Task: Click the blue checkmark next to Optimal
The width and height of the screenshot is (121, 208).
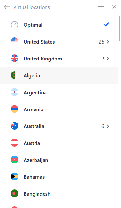Action: (x=106, y=25)
